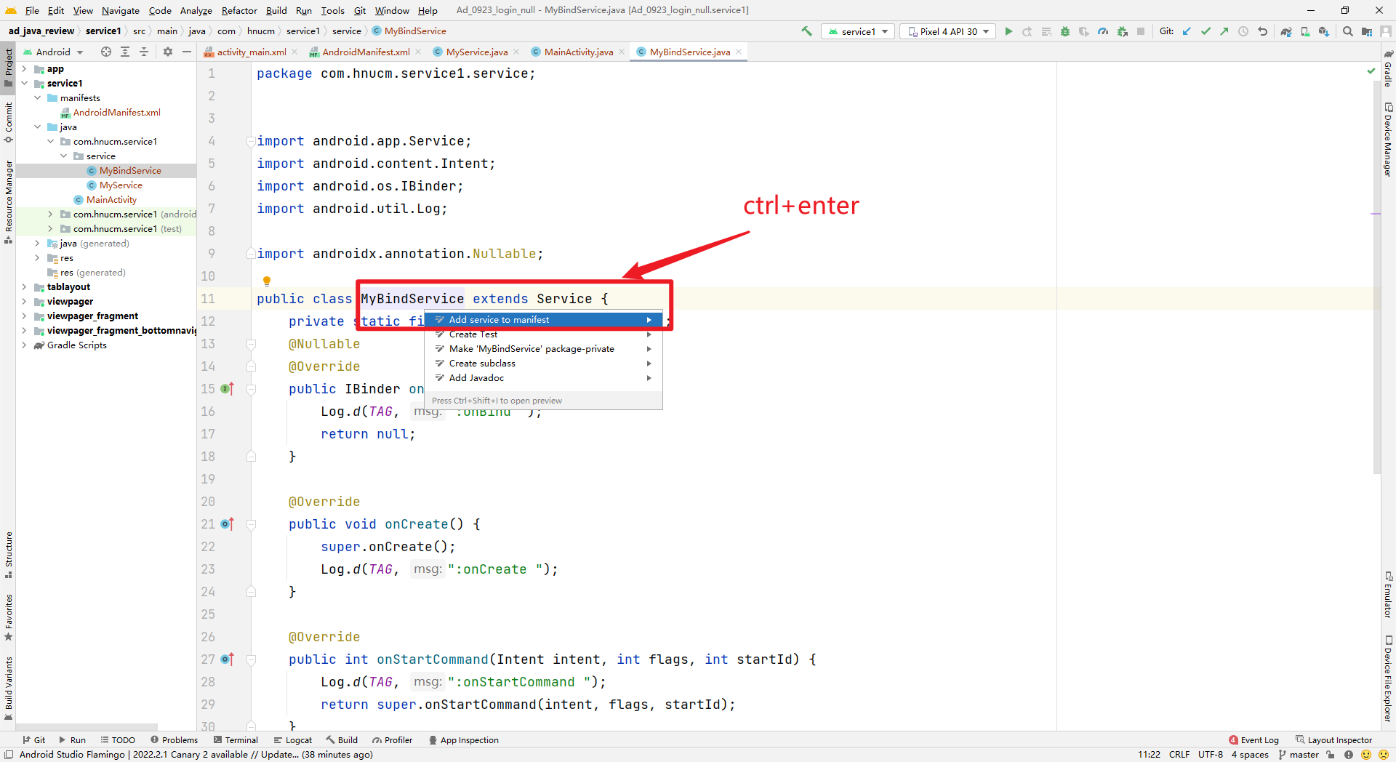Click Sync Project with Gradle Files icon
Screen dimensions: 1396x762
point(1286,31)
